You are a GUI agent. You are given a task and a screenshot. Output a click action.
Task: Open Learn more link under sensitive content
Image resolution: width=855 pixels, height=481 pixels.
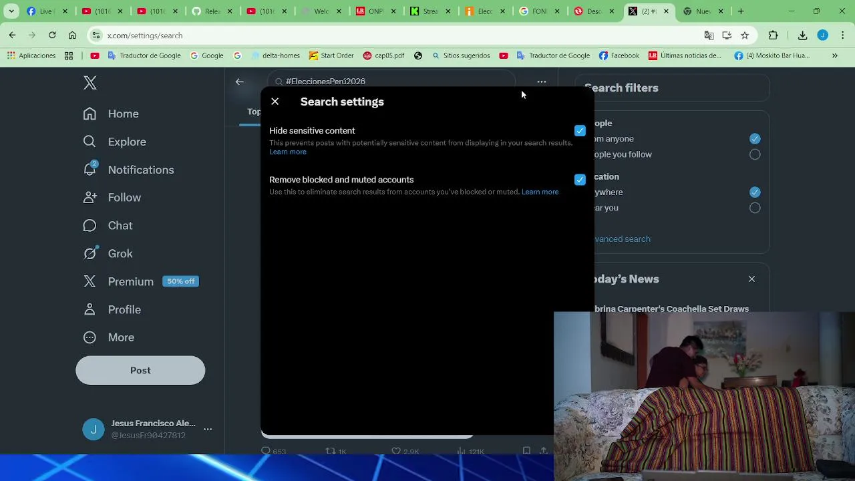click(x=288, y=152)
